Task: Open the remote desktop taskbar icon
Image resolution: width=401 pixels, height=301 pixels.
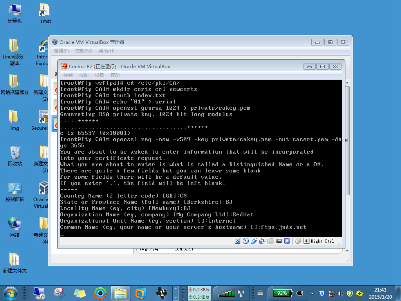Action: 39,293
